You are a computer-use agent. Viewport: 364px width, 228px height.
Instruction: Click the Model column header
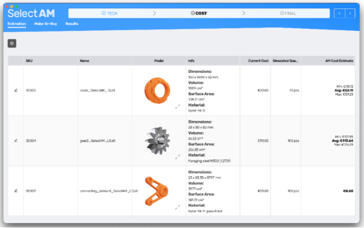click(159, 60)
